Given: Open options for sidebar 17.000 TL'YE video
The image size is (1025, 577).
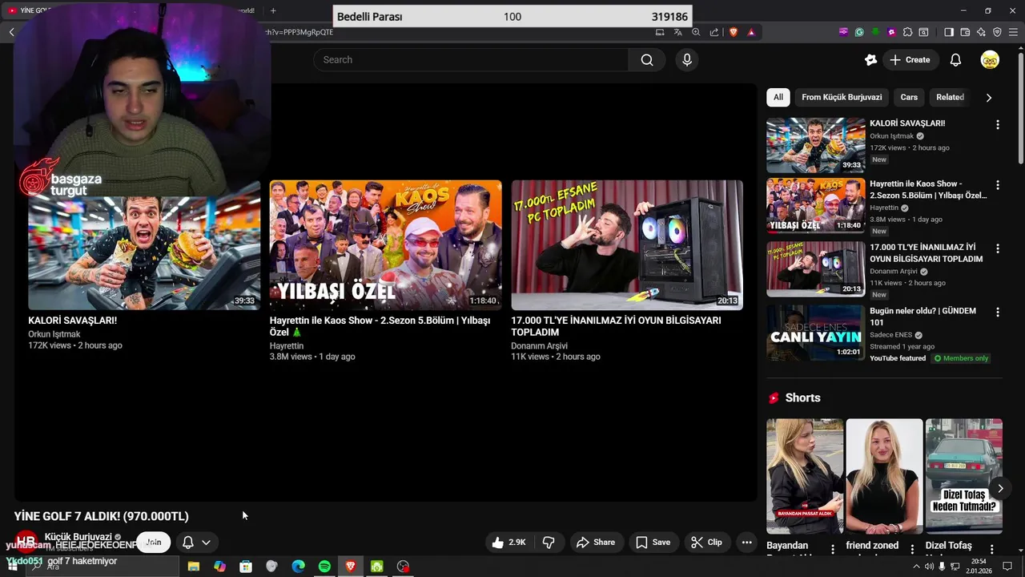Looking at the screenshot, I should tap(997, 248).
